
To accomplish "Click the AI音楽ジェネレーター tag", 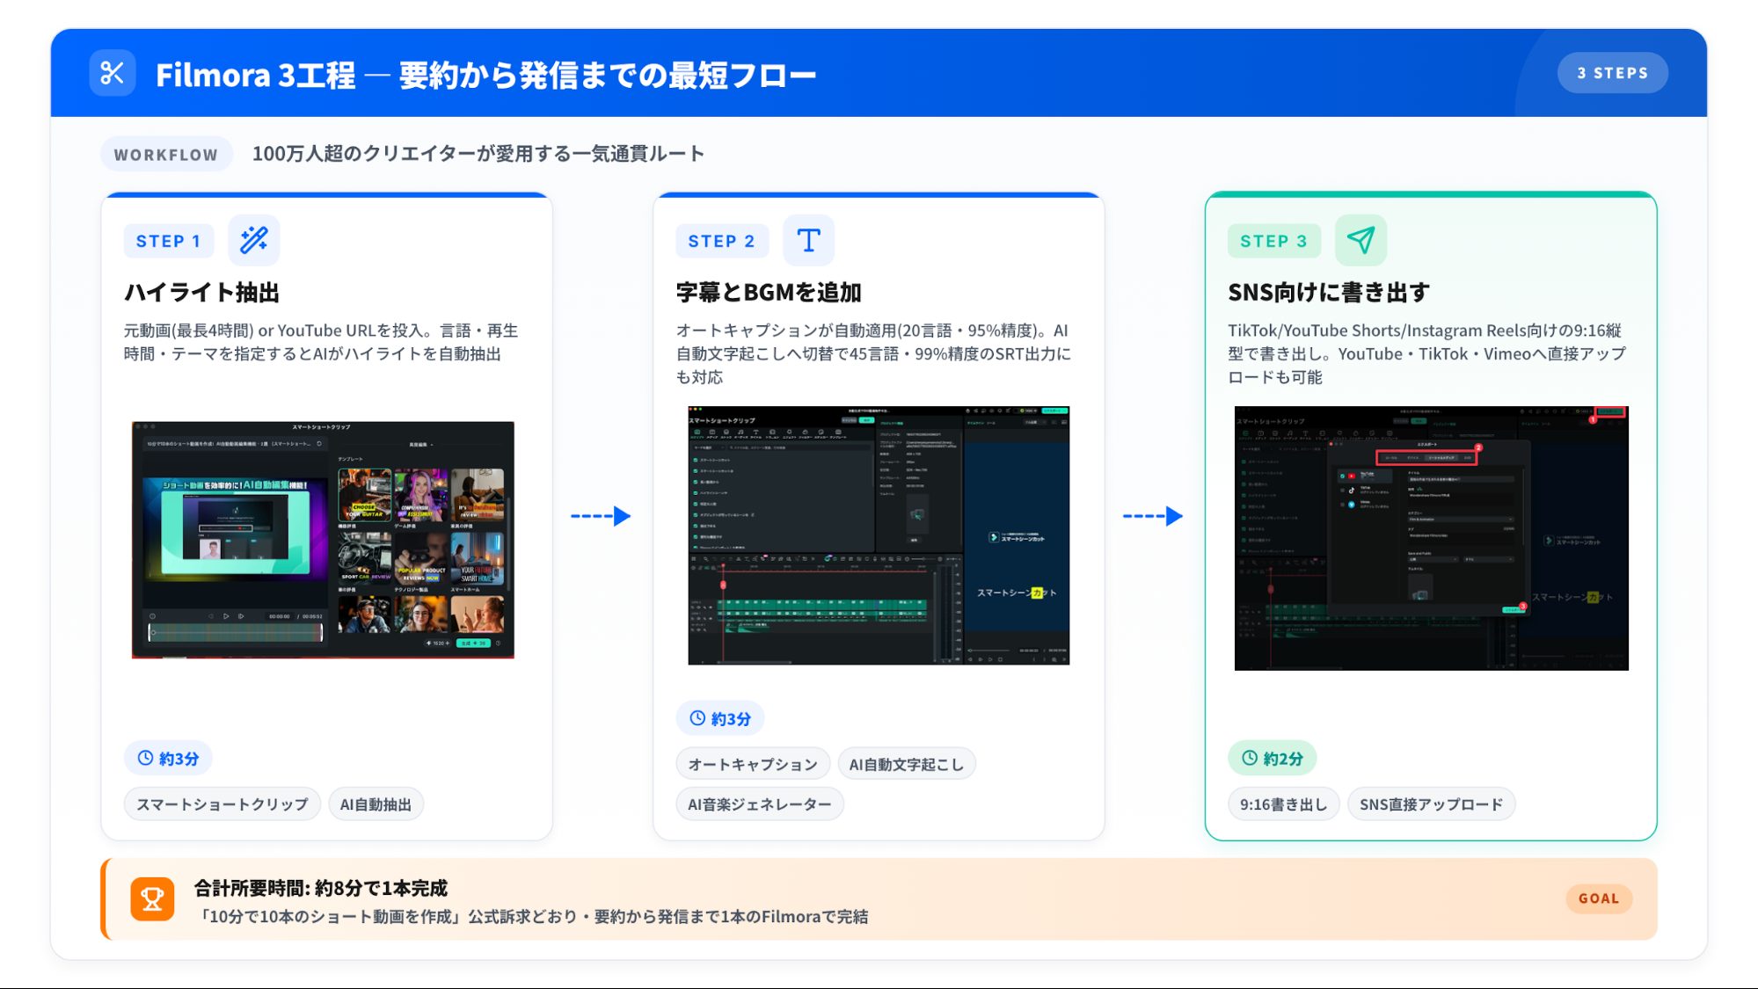I will (x=760, y=804).
